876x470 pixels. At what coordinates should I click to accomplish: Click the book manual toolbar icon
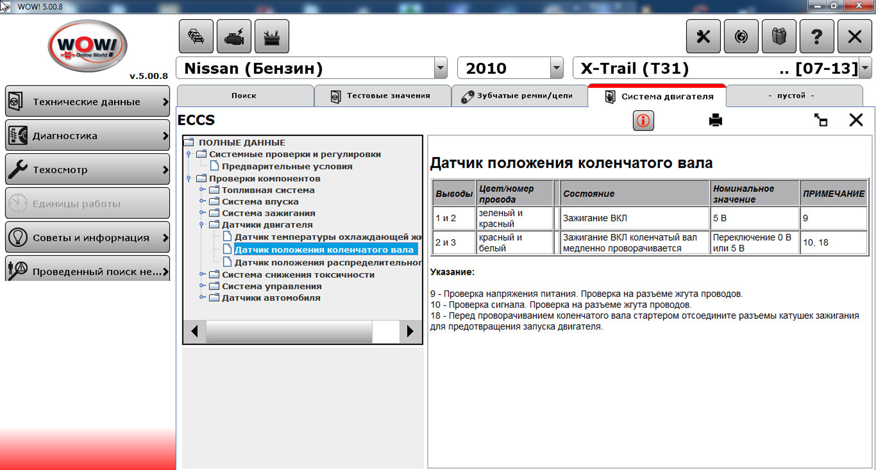(x=779, y=37)
